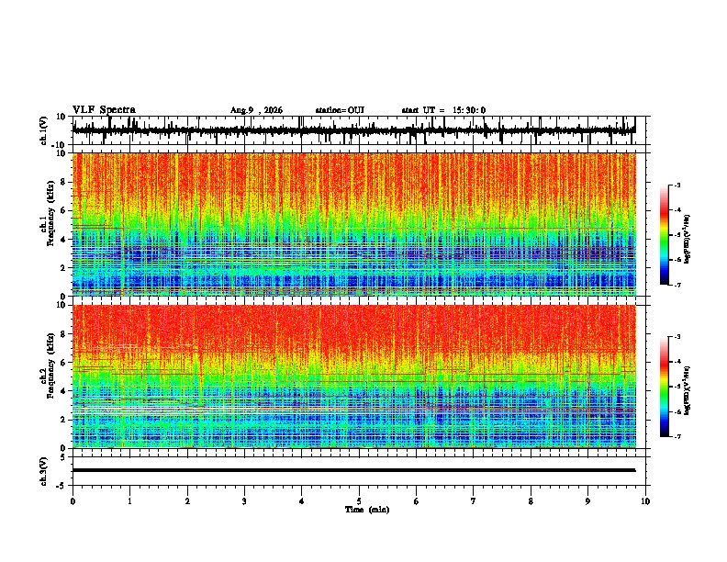Click the ch.1 spectrogram color scale bar
The width and height of the screenshot is (727, 562).
click(665, 235)
